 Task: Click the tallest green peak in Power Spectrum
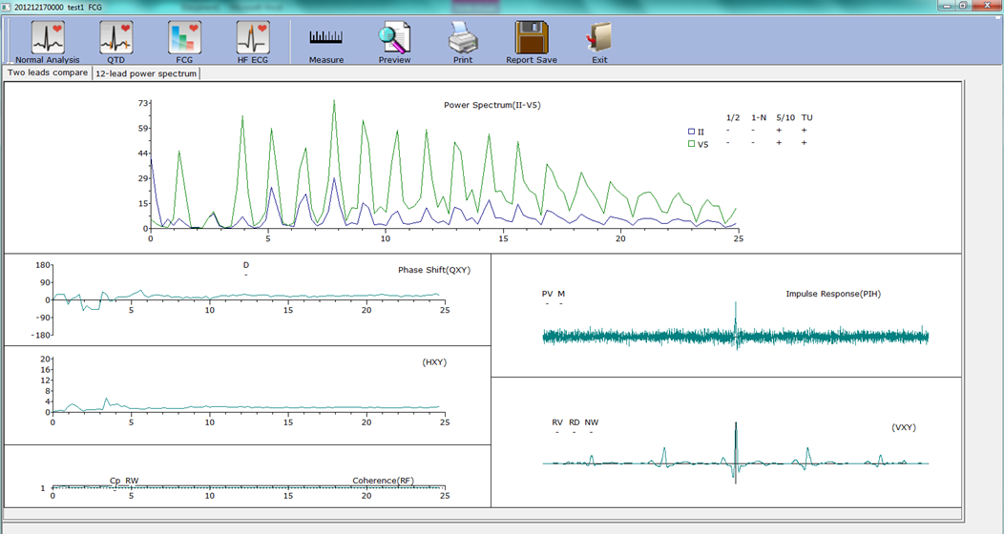click(334, 101)
